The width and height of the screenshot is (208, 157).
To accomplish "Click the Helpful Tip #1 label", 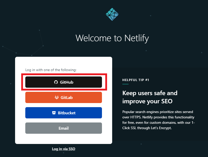I will coord(136,80).
